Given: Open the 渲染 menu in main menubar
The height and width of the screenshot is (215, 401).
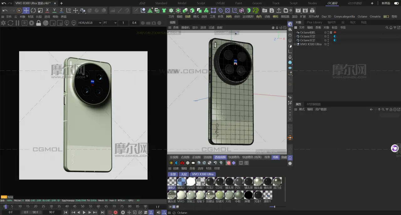Looking at the screenshot, I should point(294,17).
